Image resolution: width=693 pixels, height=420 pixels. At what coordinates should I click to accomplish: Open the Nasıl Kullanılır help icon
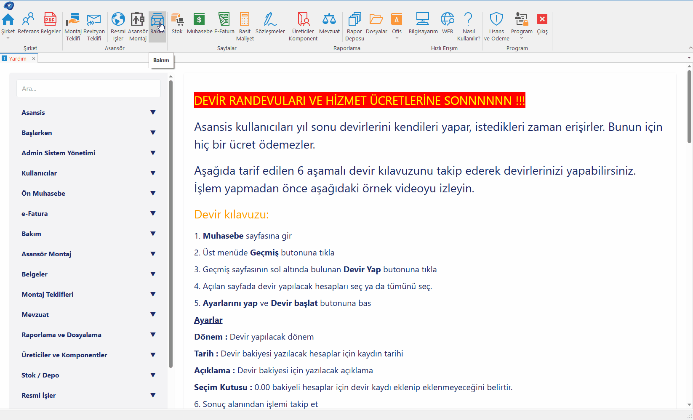point(468,20)
